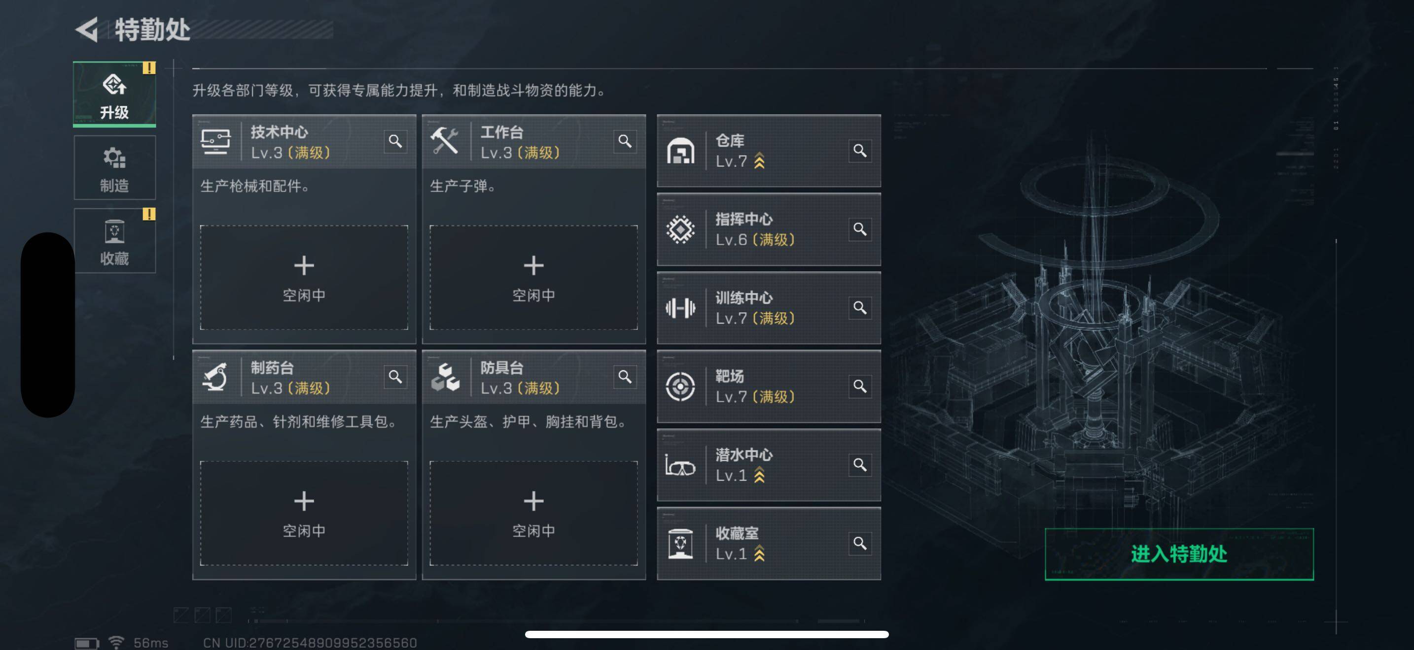1414x650 pixels.
Task: Inspect 工作台 using its magnifier icon
Action: coord(625,141)
